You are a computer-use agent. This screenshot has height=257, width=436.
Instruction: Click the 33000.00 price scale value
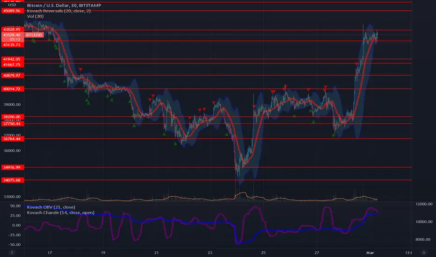[12, 197]
